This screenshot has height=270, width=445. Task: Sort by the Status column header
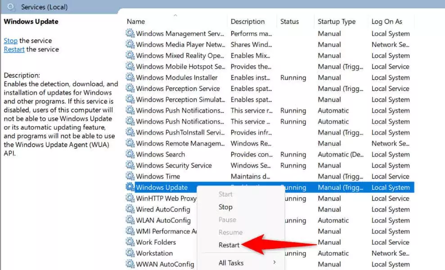point(289,22)
